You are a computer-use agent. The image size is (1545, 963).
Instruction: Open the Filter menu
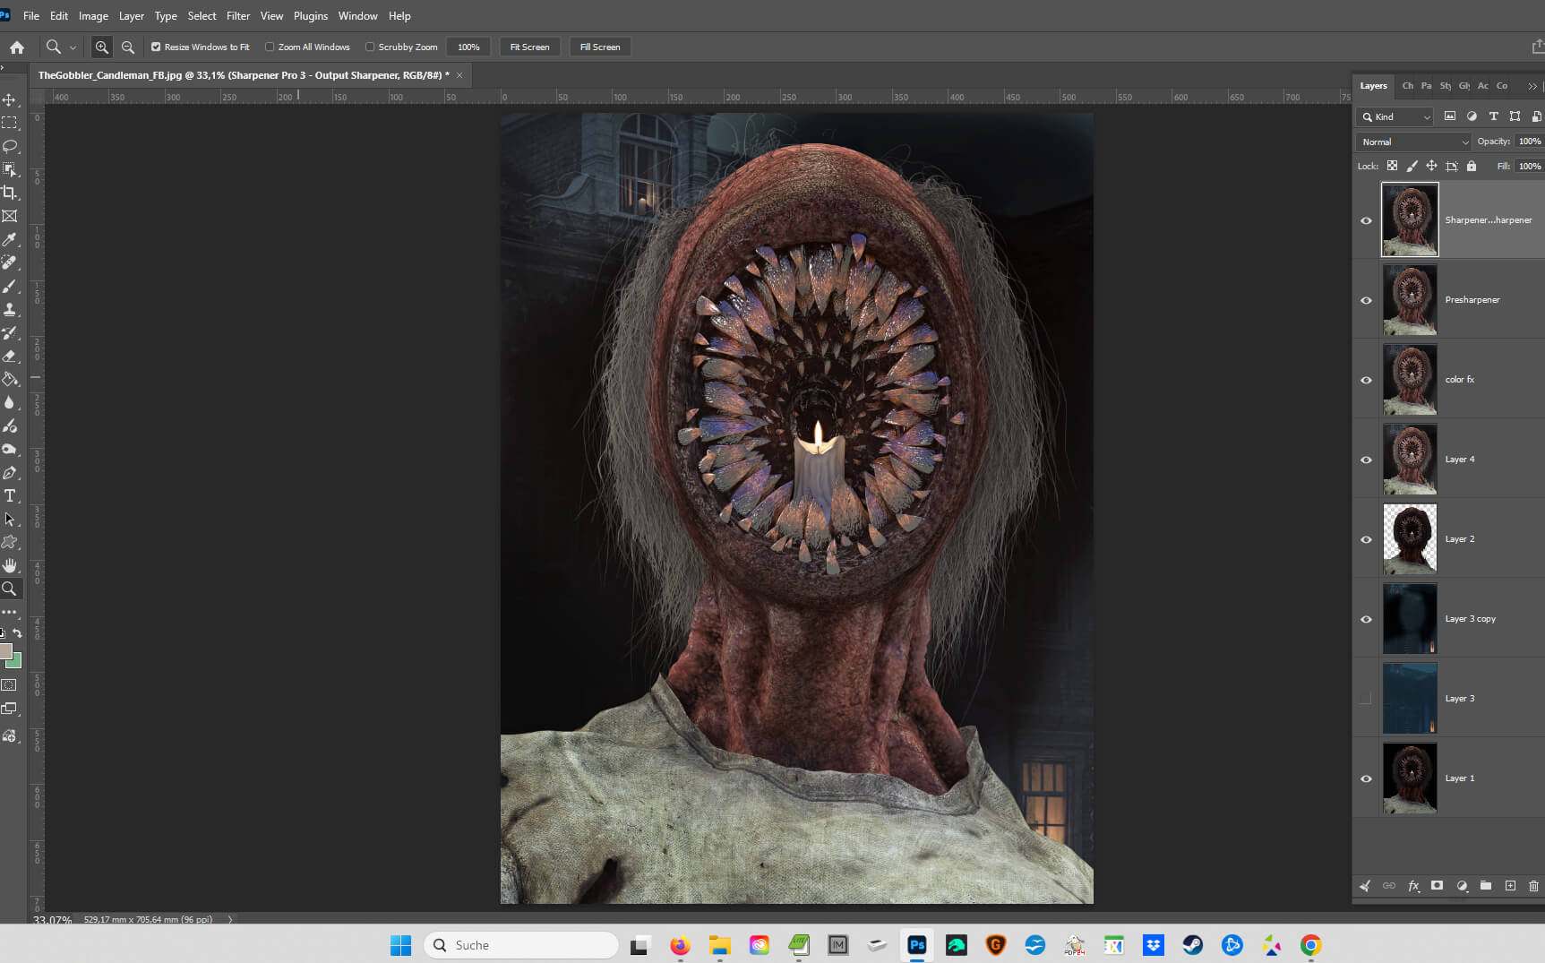238,16
